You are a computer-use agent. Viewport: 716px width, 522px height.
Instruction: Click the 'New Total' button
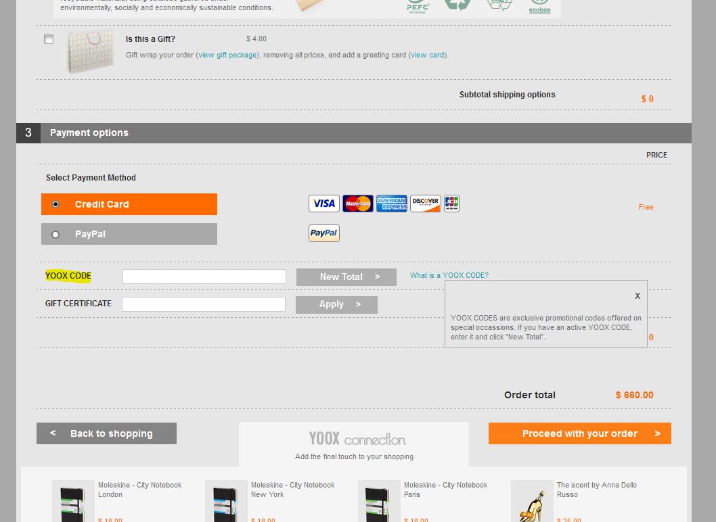coord(346,277)
